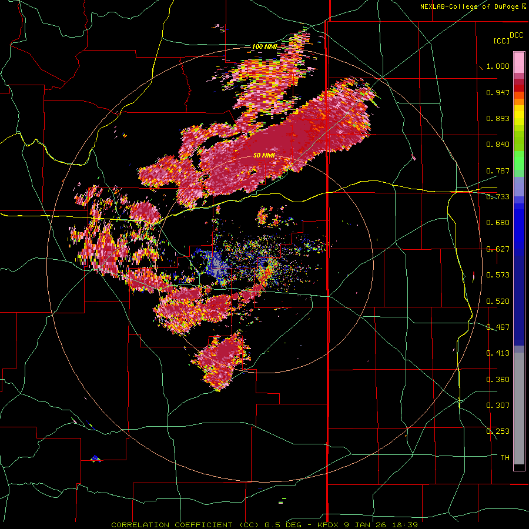Select the 0.627 color scale value
The height and width of the screenshot is (529, 529).
[x=498, y=249]
